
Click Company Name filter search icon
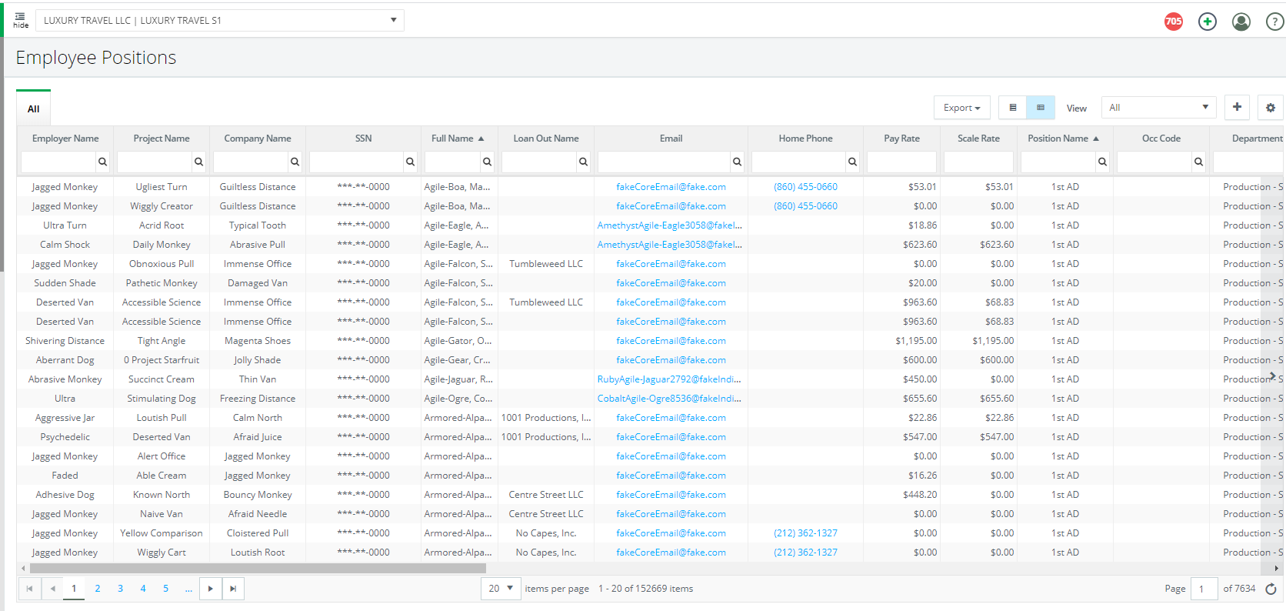295,162
